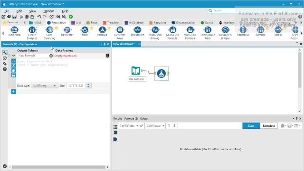The image size is (304, 171).
Task: Switch to the Transform tool category
Action: tap(111, 23)
